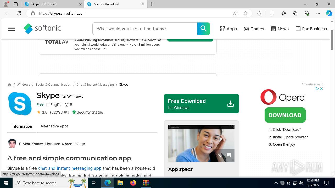Click the address bar URL
This screenshot has height=188, width=335.
point(62,13)
